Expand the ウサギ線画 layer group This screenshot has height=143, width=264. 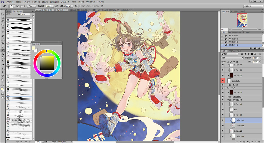(228, 97)
